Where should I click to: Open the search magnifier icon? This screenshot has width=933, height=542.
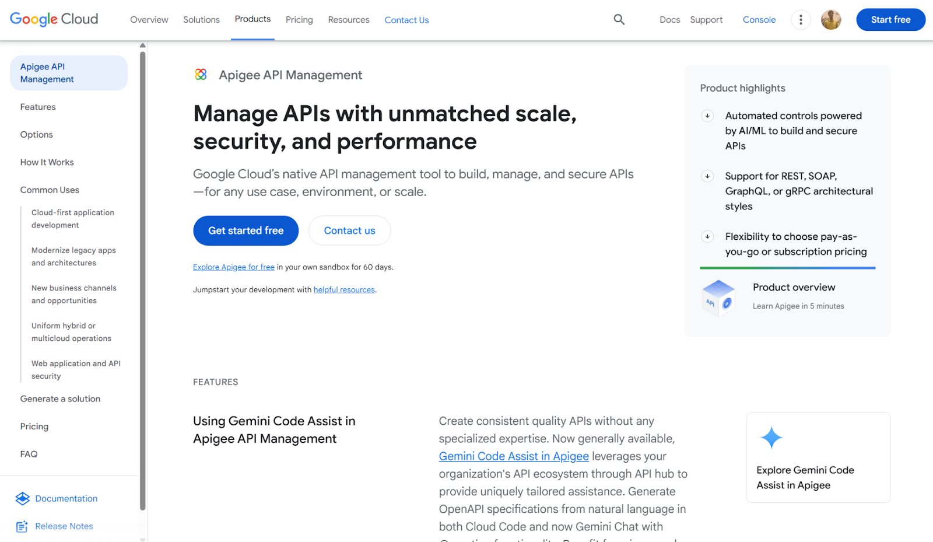point(619,20)
